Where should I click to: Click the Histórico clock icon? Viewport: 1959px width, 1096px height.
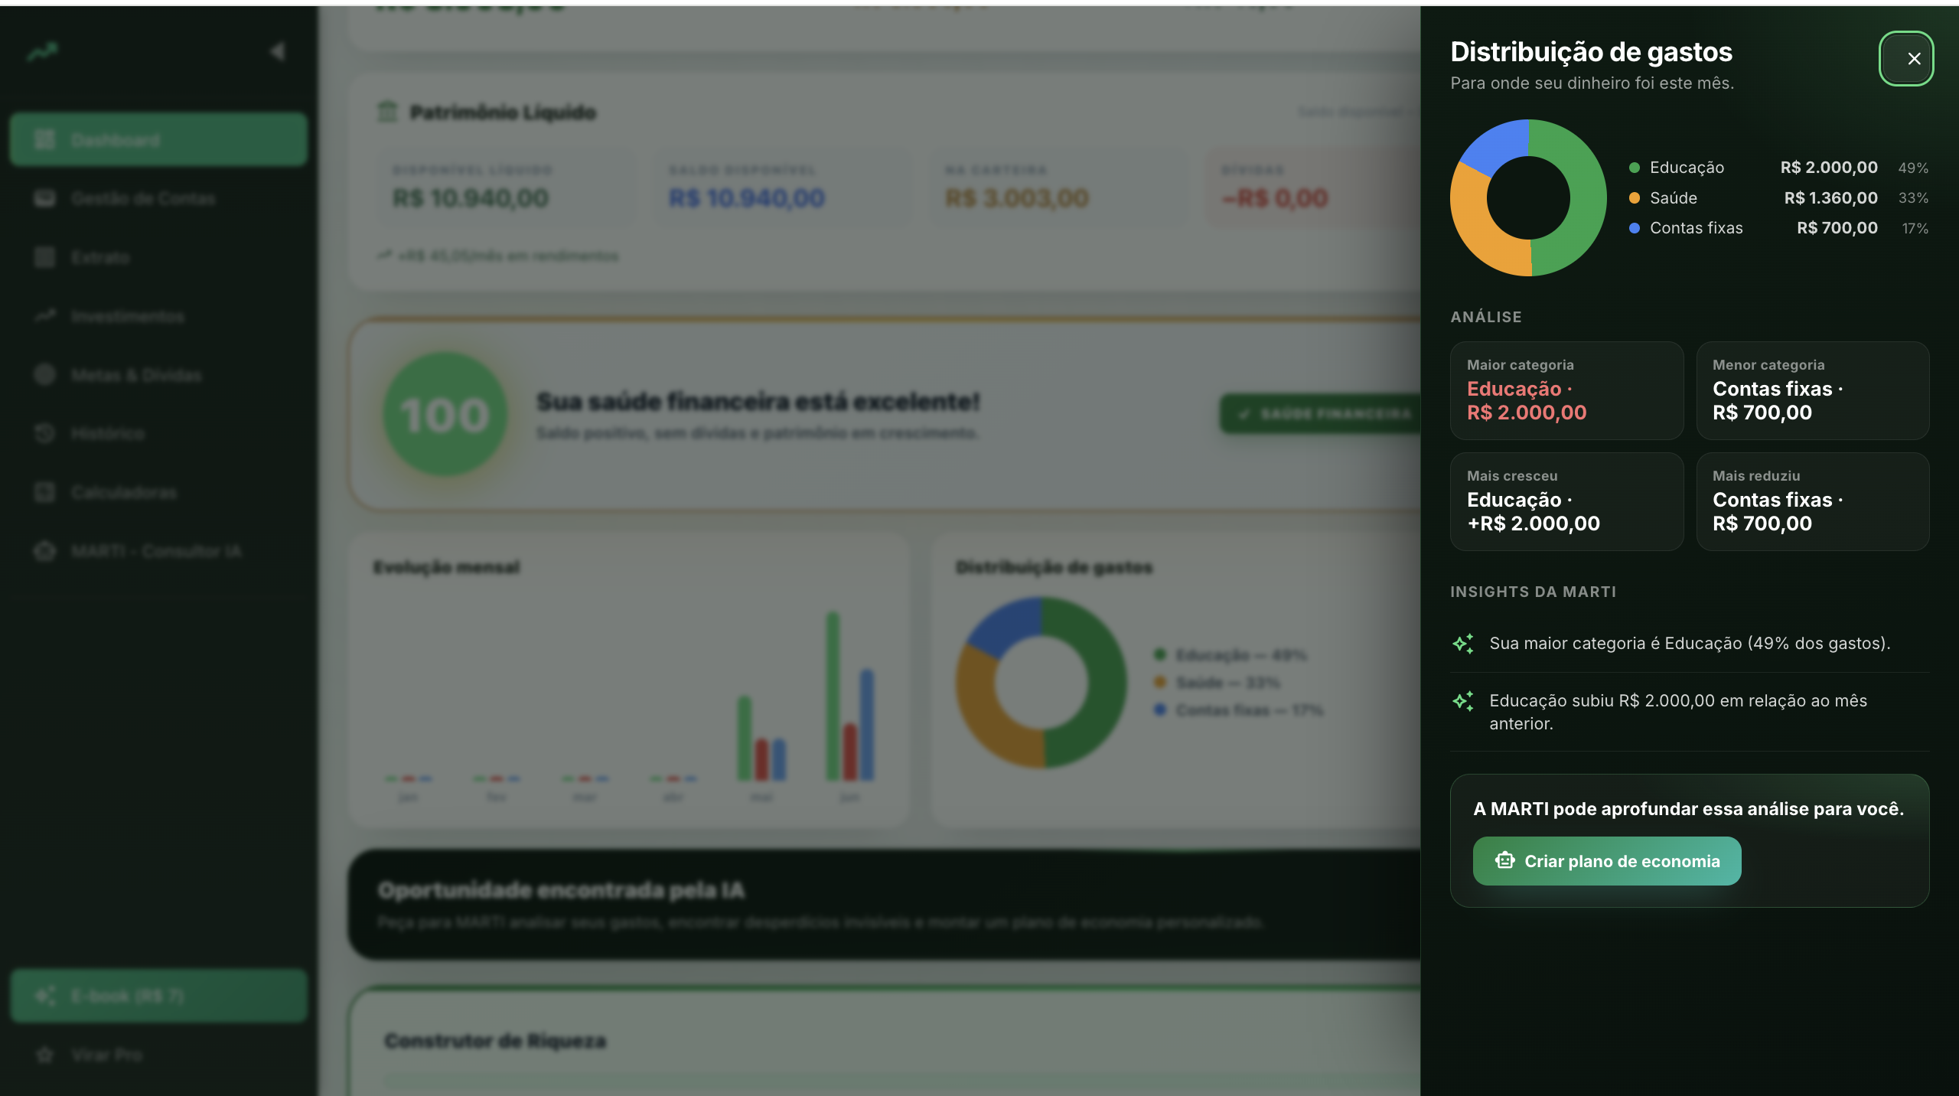(44, 433)
